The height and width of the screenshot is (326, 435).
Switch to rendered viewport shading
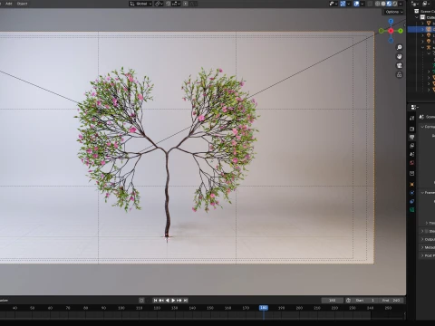click(395, 4)
